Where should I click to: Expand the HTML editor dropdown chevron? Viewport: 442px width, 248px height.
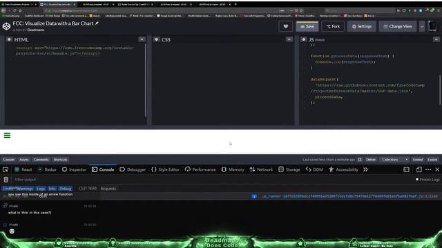pos(142,39)
